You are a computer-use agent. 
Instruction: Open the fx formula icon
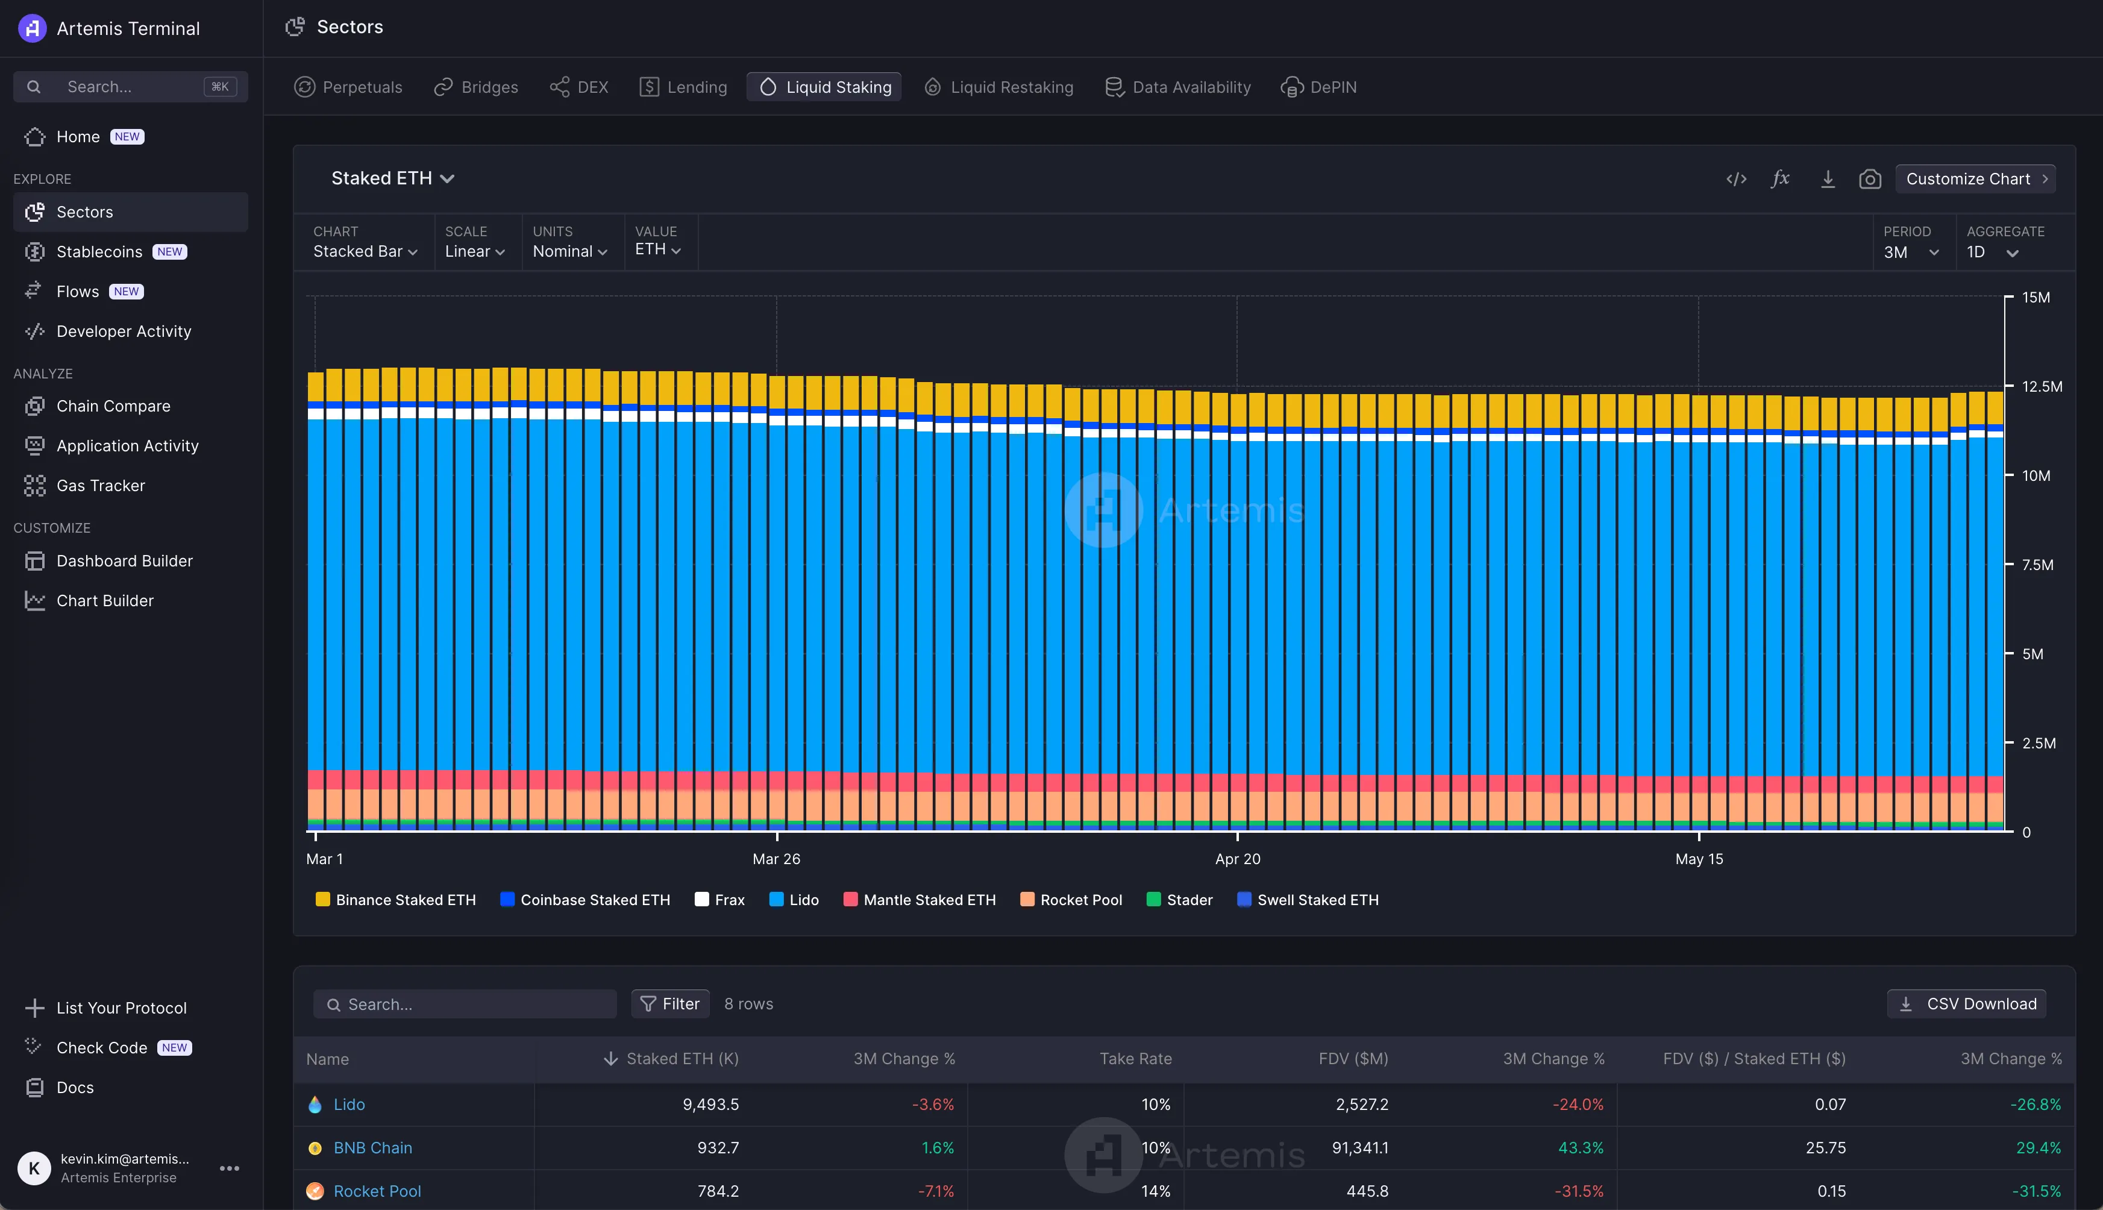[x=1780, y=179]
